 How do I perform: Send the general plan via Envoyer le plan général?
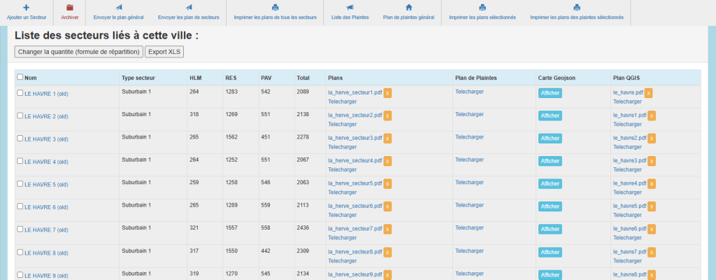pyautogui.click(x=119, y=13)
